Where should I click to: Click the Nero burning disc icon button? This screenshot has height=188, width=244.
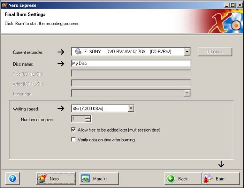pos(56,178)
